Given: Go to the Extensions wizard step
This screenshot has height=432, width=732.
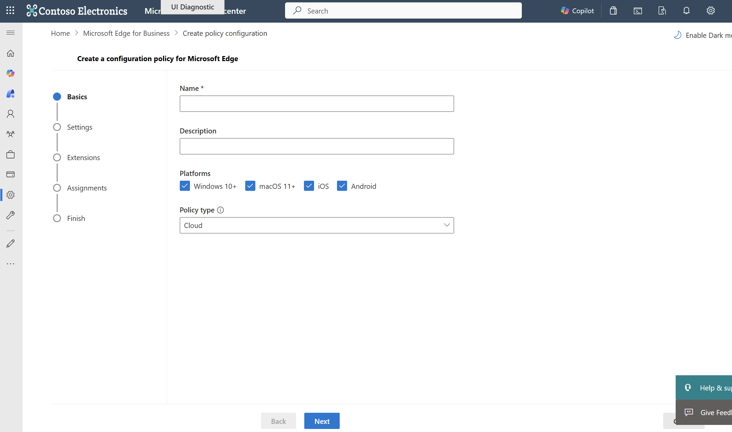Looking at the screenshot, I should [x=83, y=158].
